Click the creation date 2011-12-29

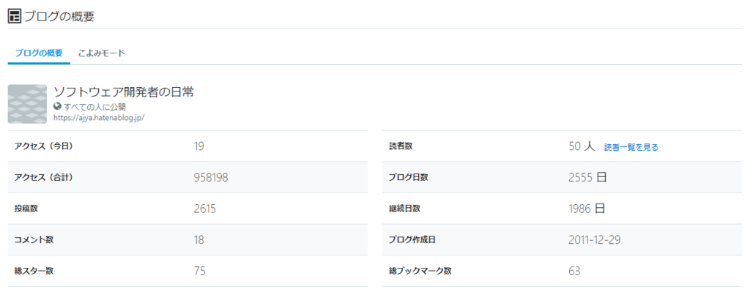coord(595,240)
